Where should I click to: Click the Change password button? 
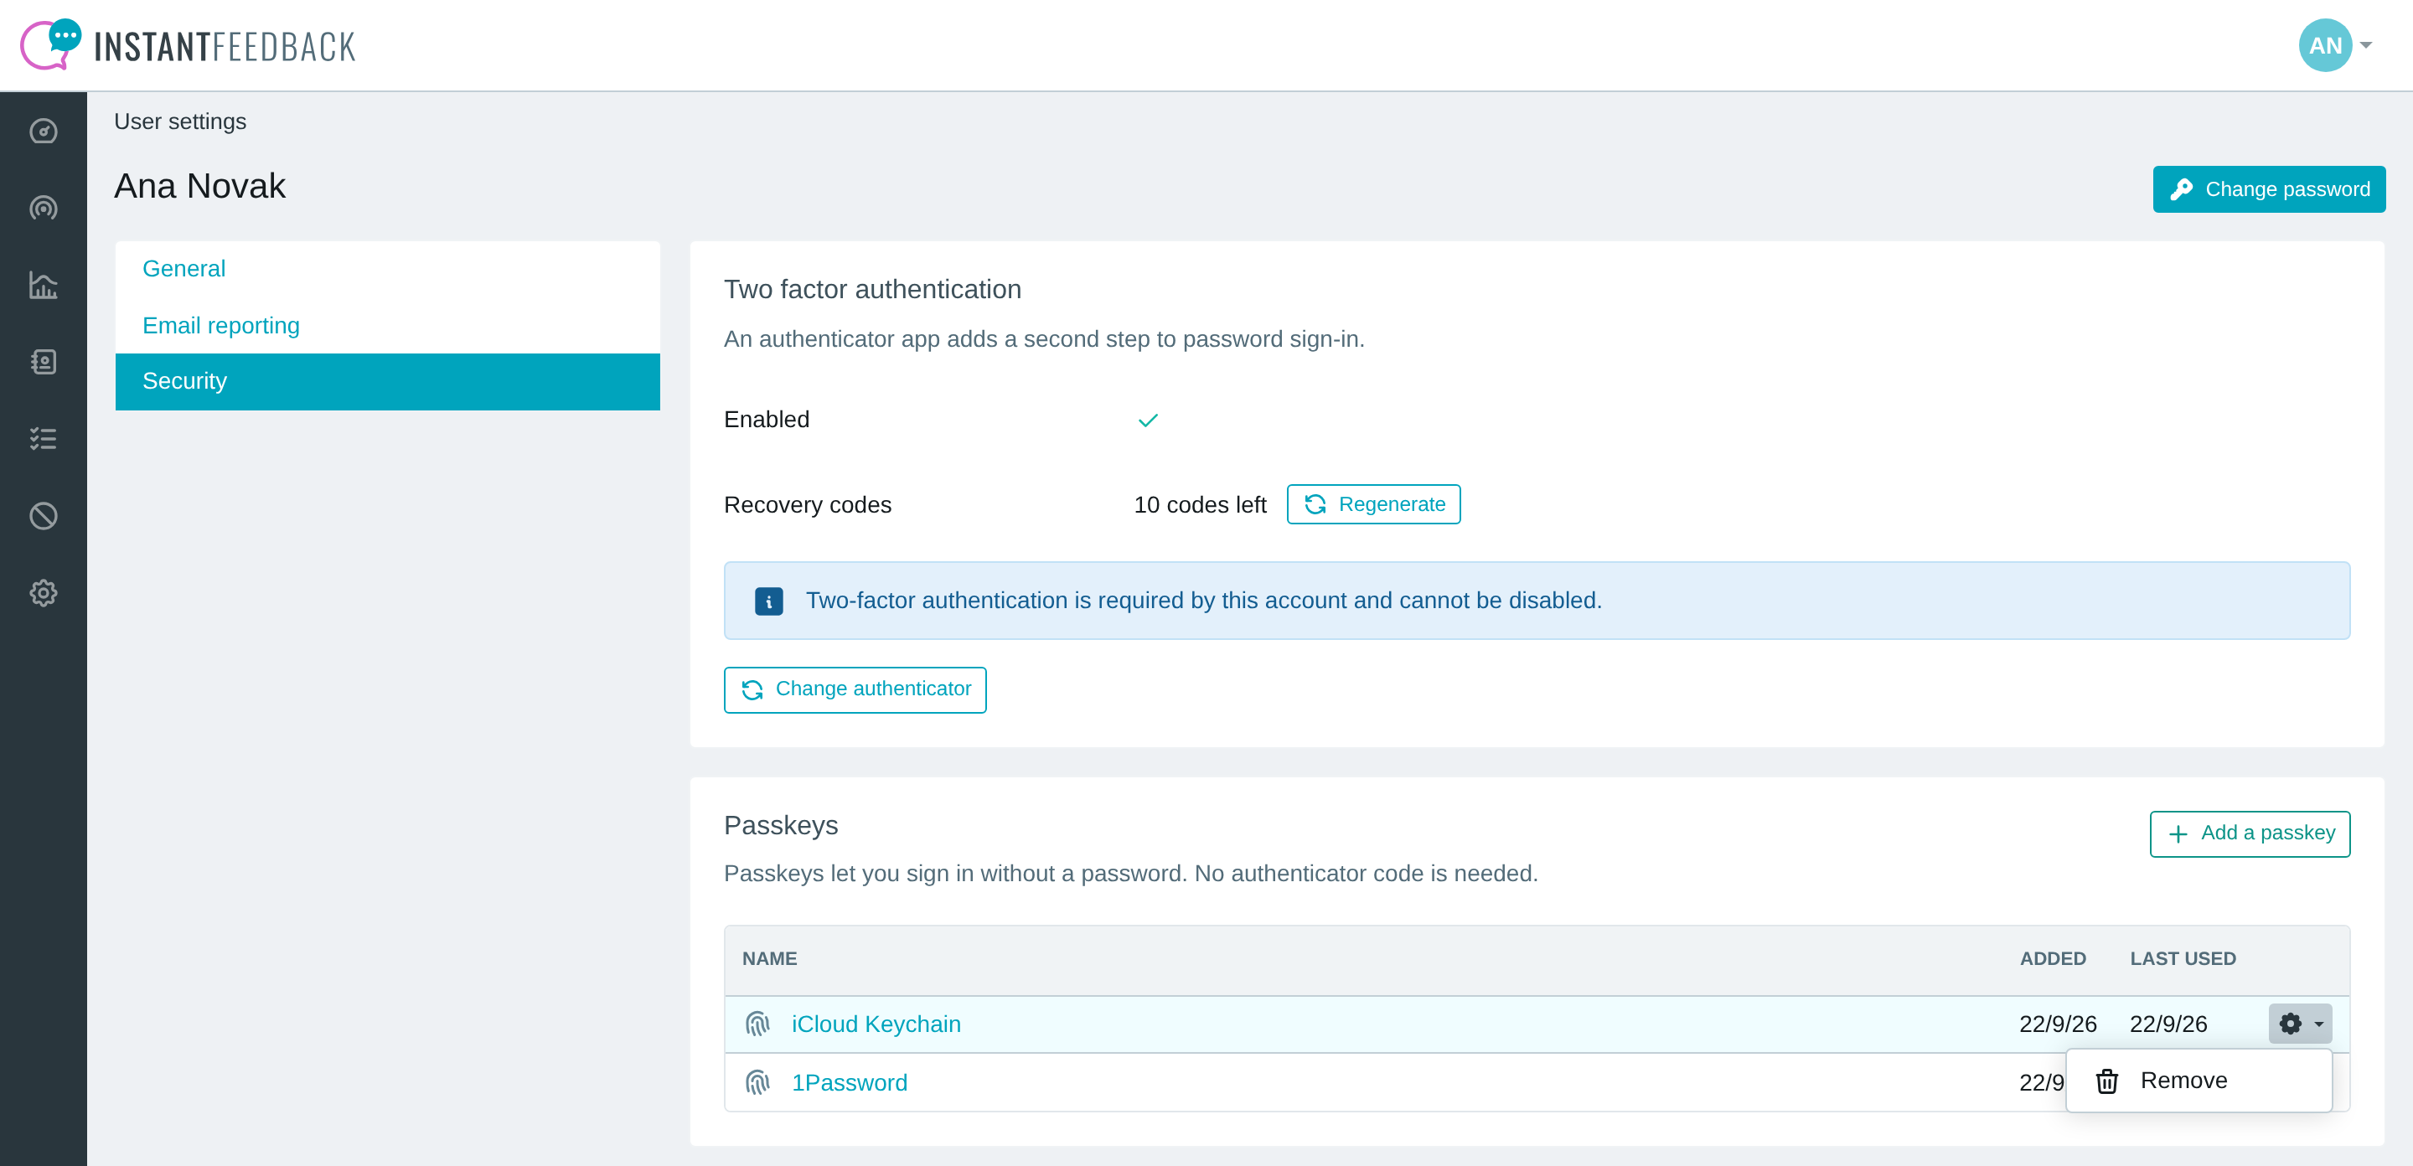tap(2269, 189)
